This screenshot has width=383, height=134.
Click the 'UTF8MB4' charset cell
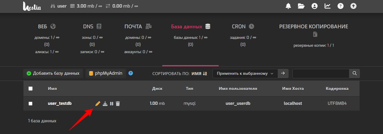pyautogui.click(x=337, y=103)
